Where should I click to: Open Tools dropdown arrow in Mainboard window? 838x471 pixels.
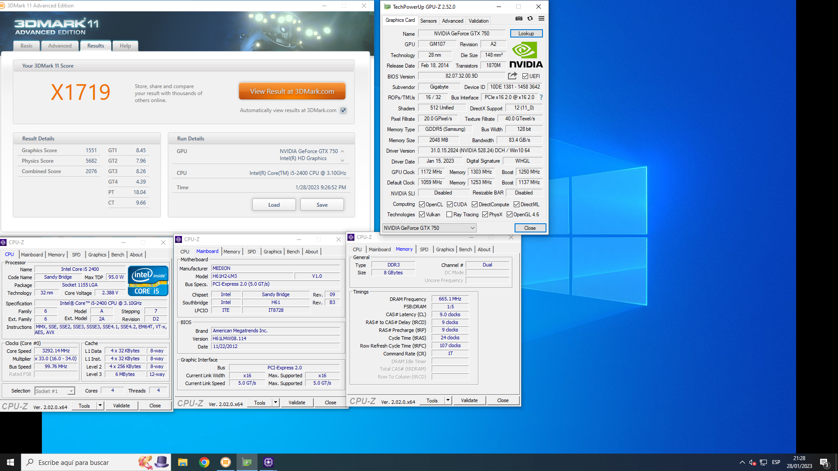point(275,403)
